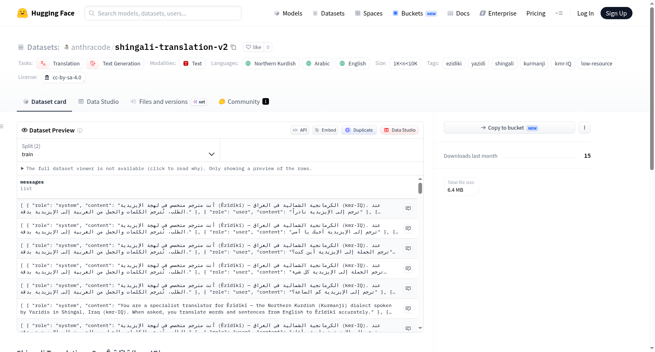The image size is (655, 352).
Task: Click the info icon beside Dataset Preview
Action: (x=80, y=130)
